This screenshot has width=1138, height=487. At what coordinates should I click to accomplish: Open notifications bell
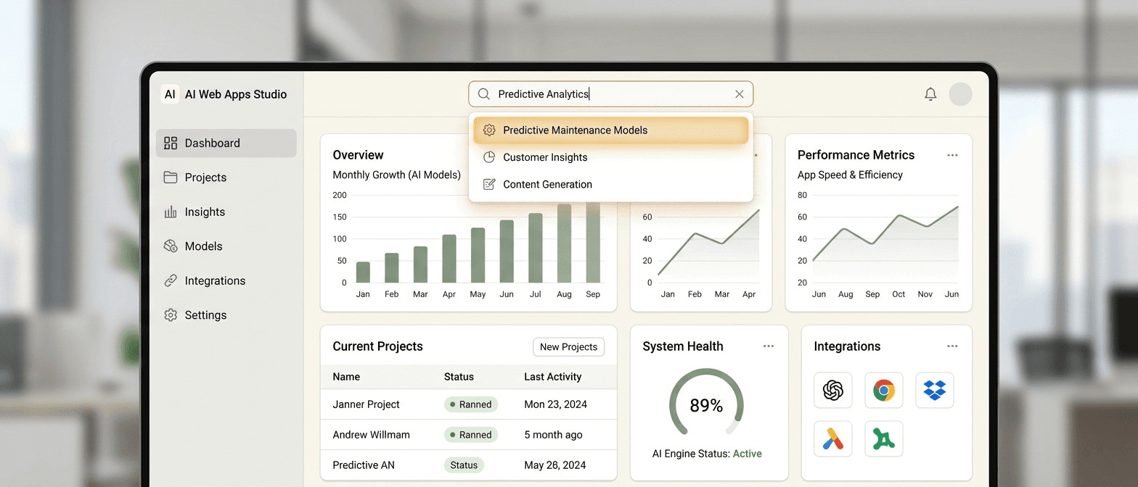coord(930,94)
